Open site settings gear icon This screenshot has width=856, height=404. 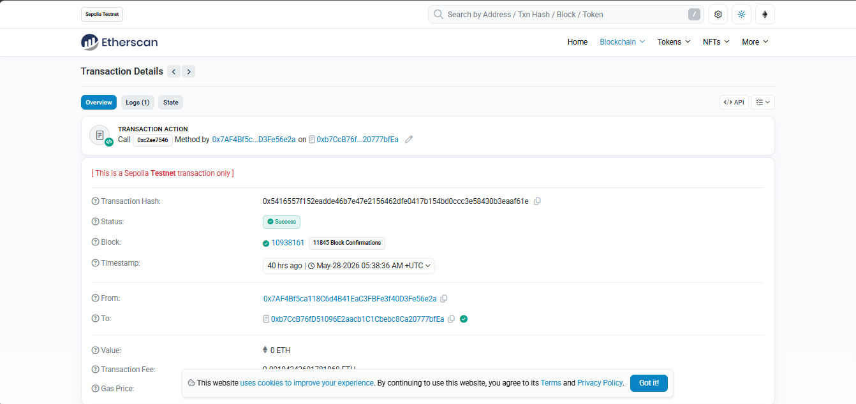(x=718, y=14)
